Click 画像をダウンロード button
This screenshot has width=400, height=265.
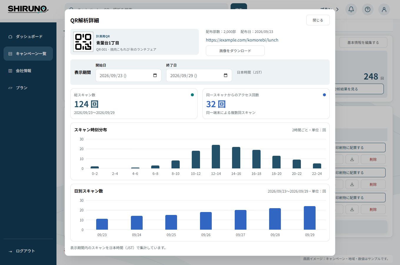235,51
